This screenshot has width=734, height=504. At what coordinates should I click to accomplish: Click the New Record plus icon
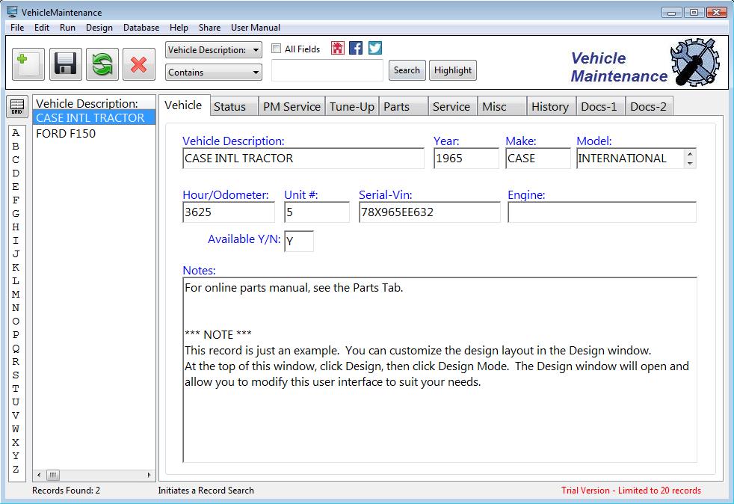point(28,64)
